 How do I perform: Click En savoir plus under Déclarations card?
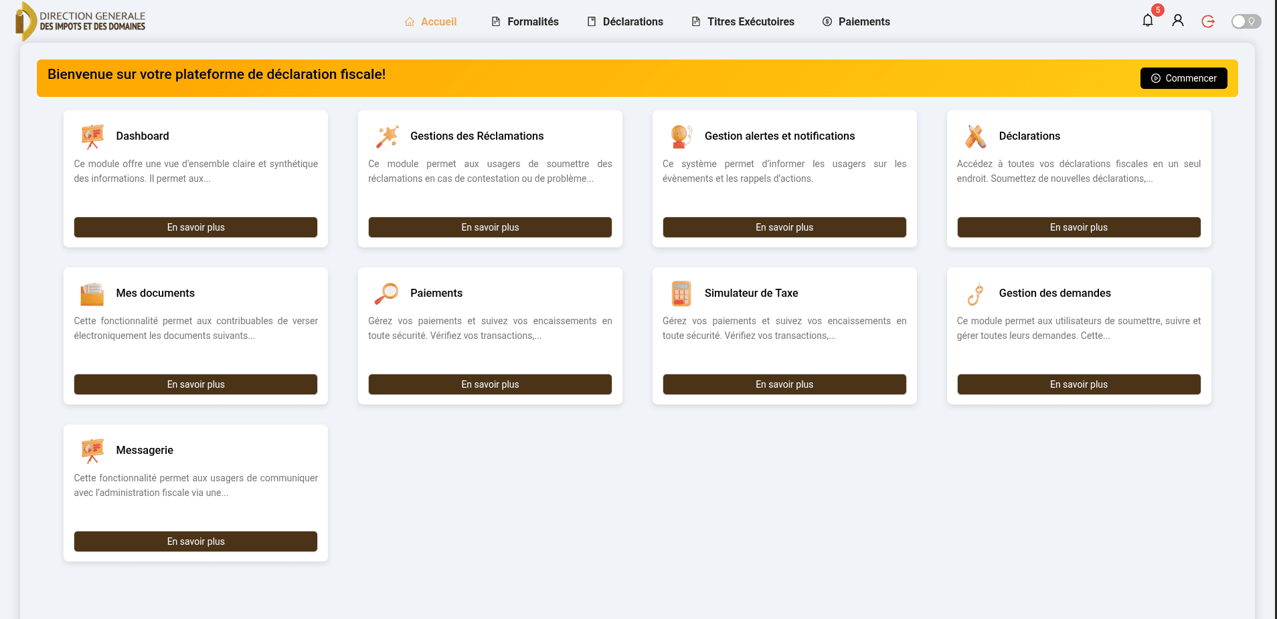click(1079, 227)
